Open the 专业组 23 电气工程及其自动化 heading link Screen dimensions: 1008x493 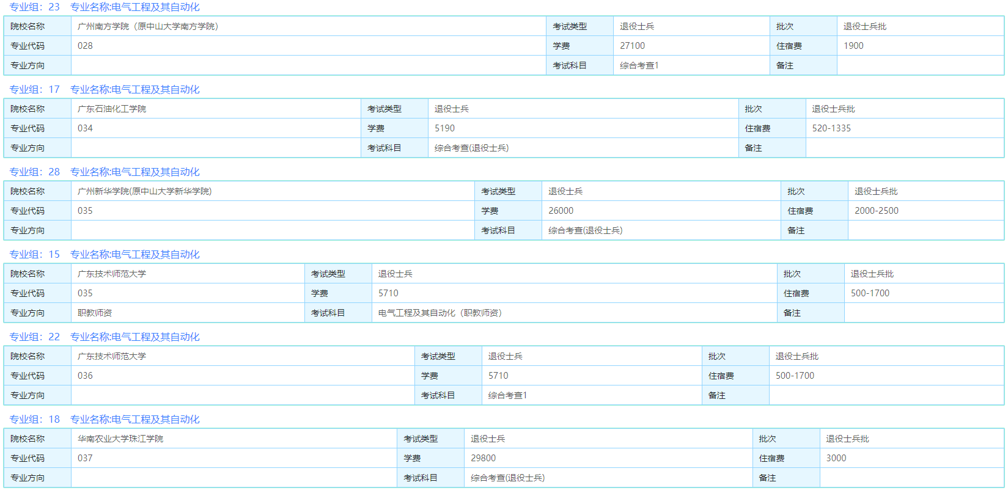(104, 7)
